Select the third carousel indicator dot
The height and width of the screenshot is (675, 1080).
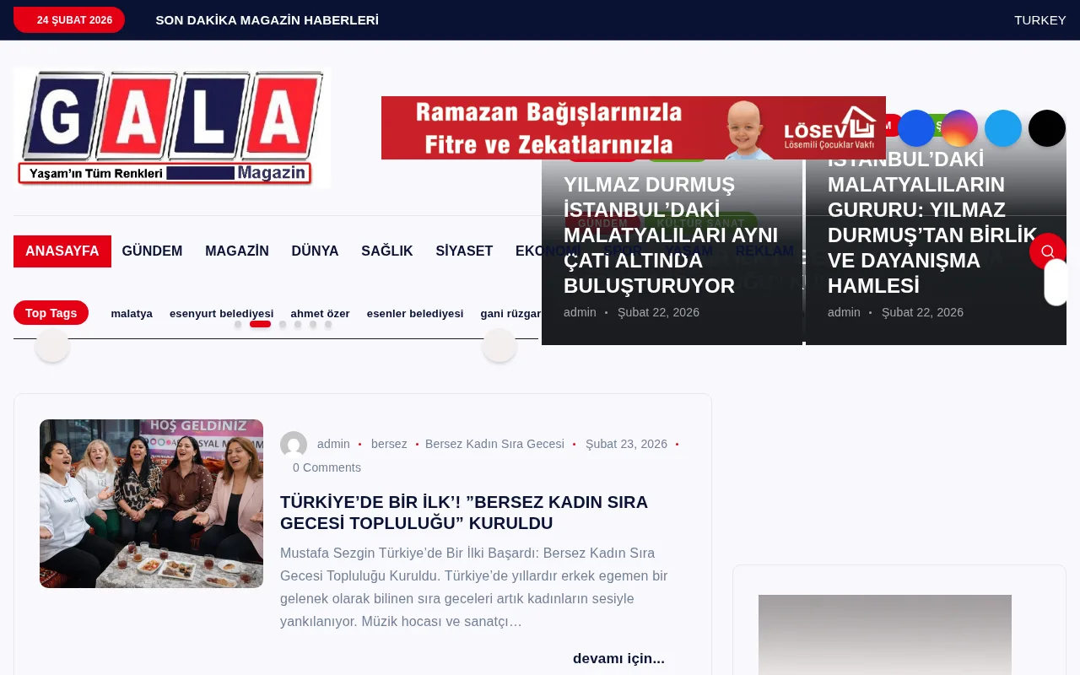pos(283,324)
